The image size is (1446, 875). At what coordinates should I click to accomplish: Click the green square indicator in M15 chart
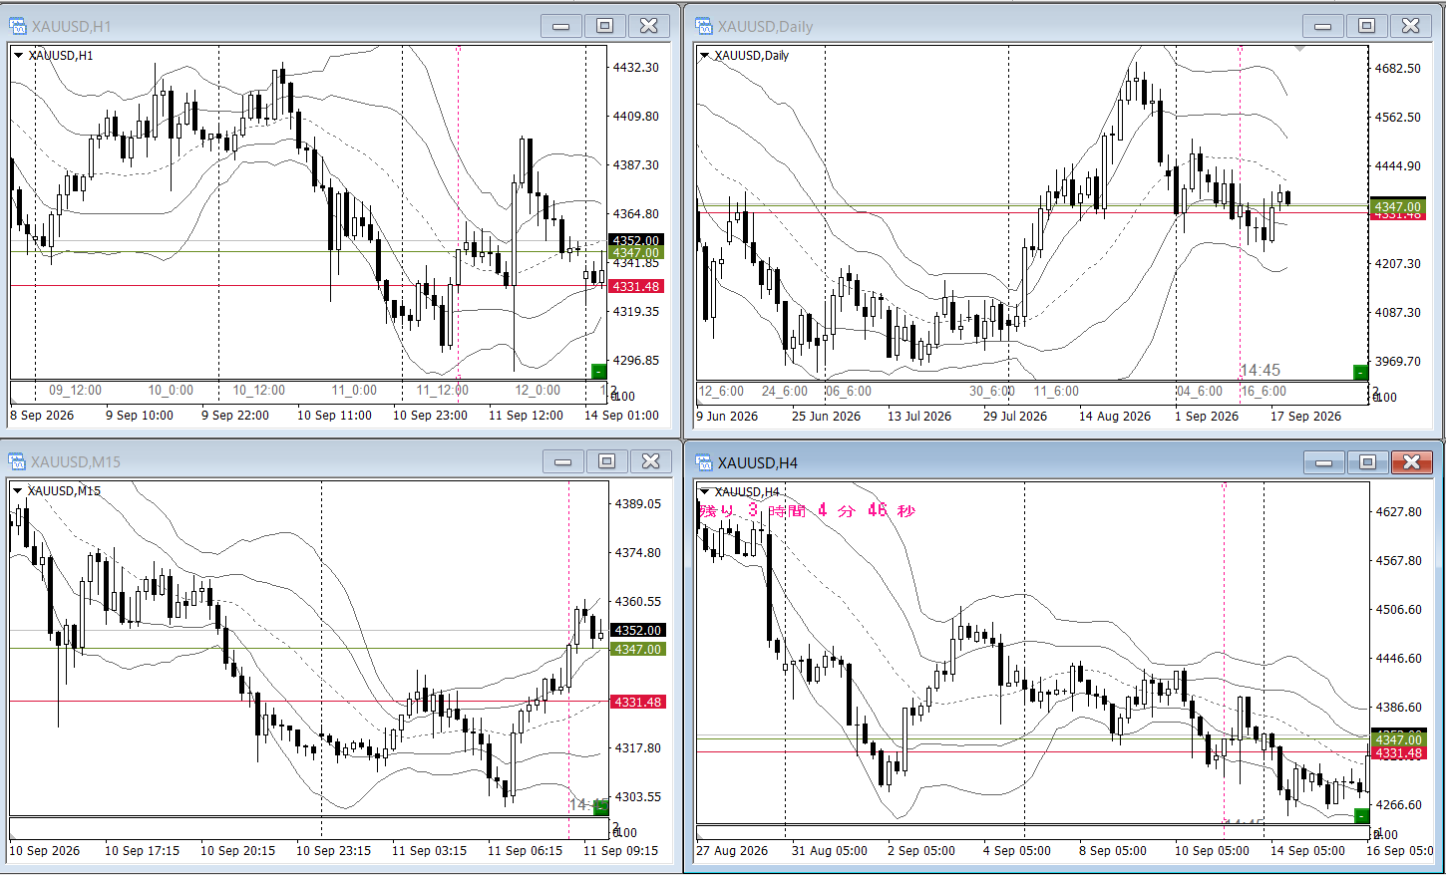pos(600,807)
